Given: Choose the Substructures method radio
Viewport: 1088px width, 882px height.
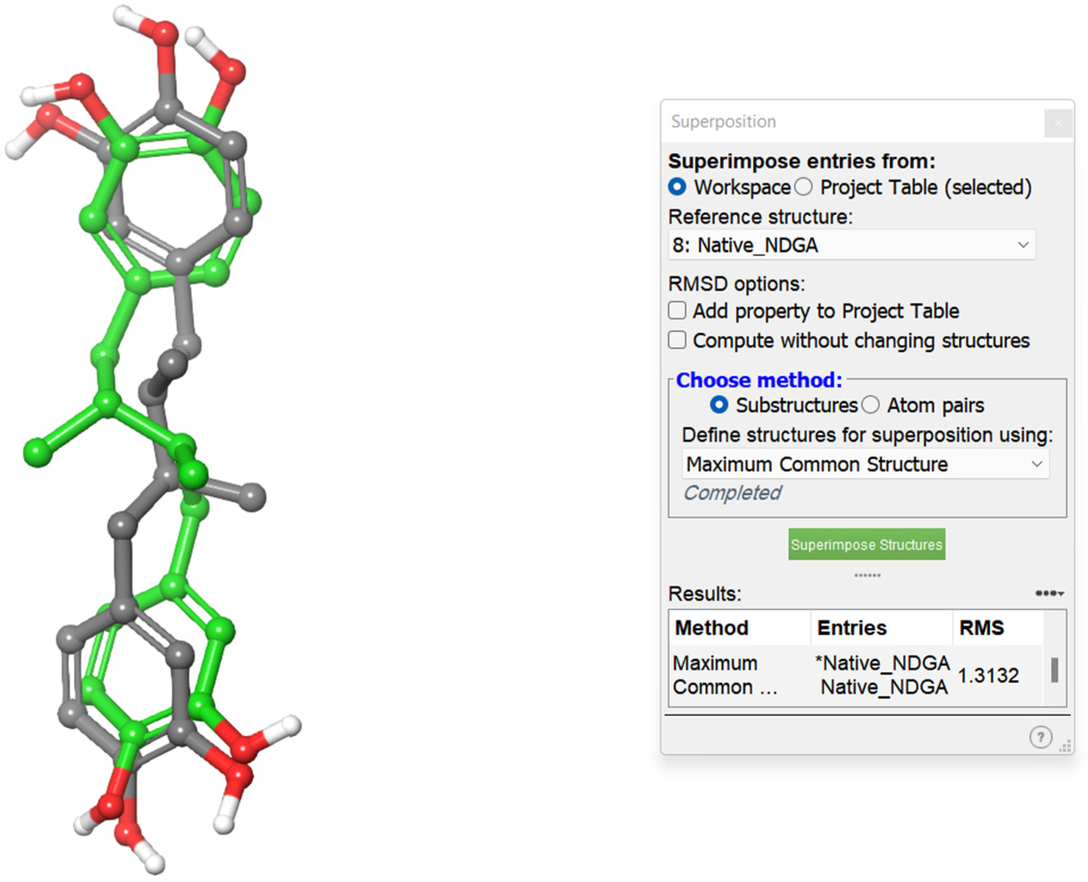Looking at the screenshot, I should 719,405.
